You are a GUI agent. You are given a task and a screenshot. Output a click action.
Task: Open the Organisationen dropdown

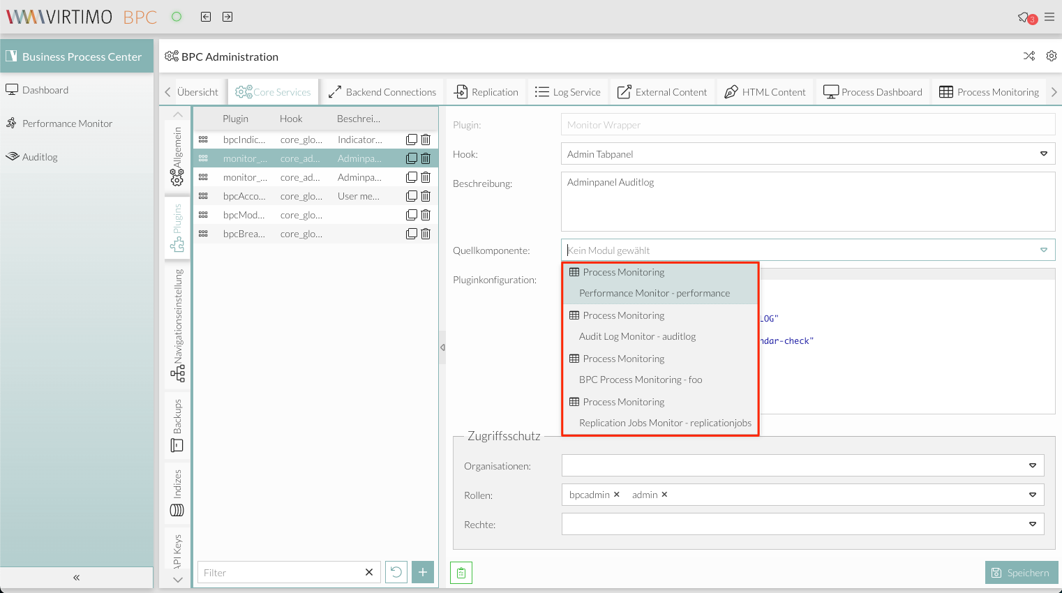[1033, 465]
